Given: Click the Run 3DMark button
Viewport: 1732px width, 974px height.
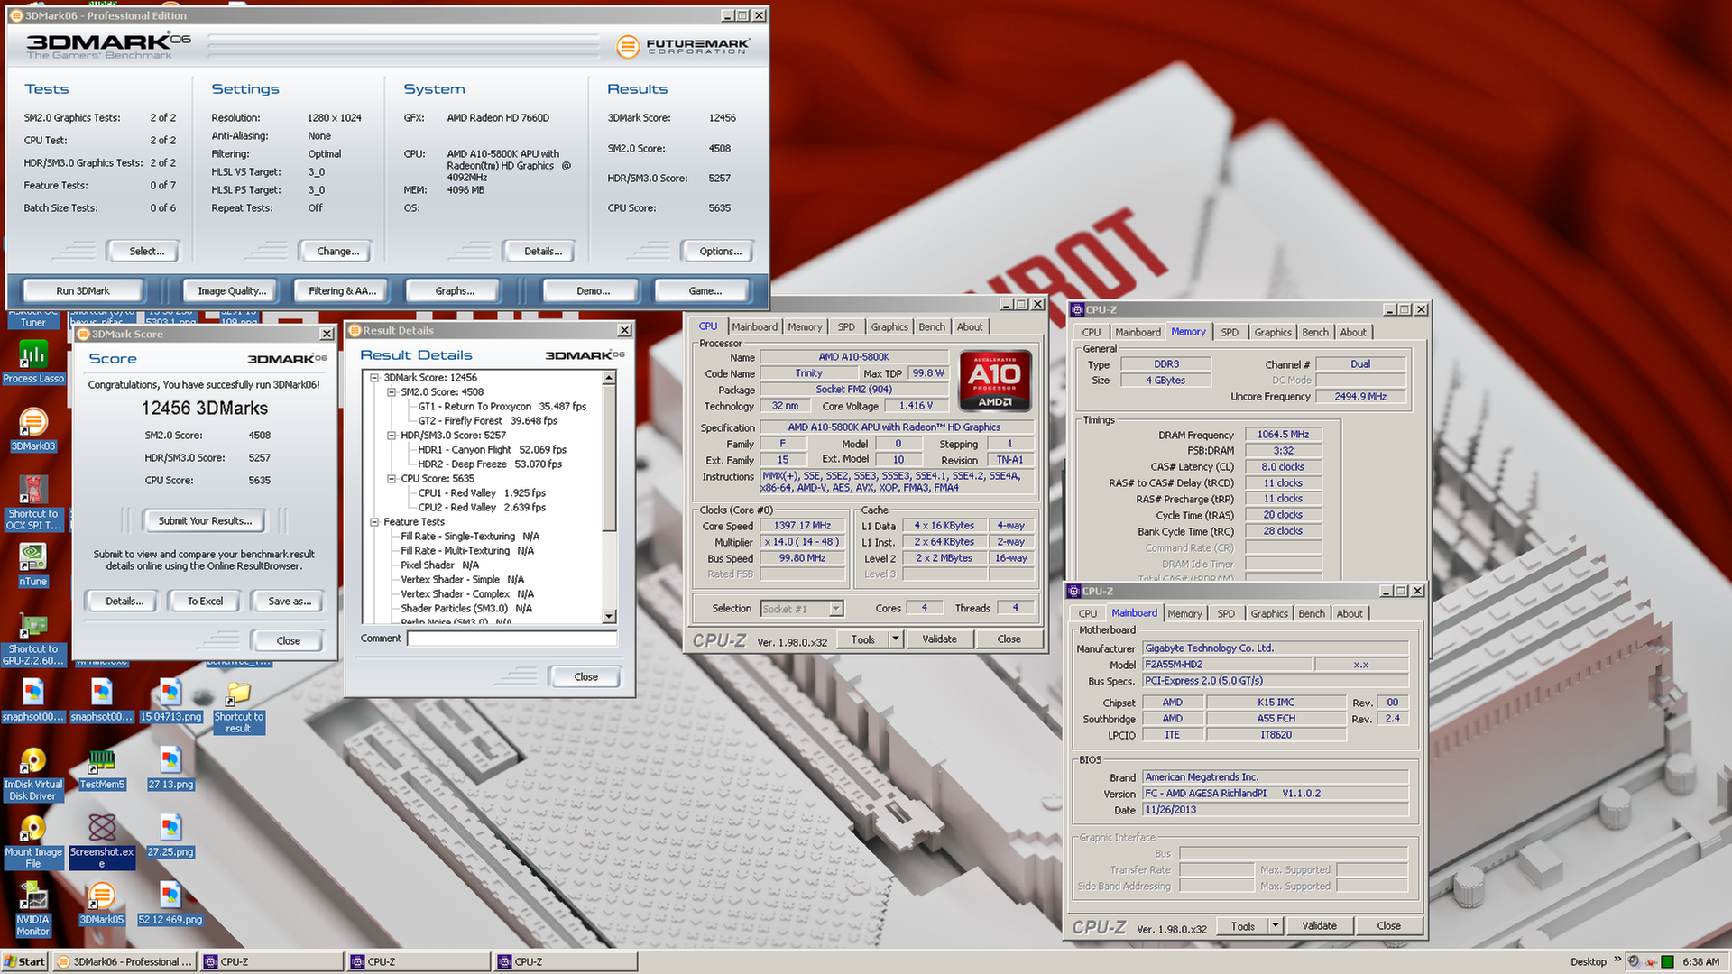Looking at the screenshot, I should point(83,291).
